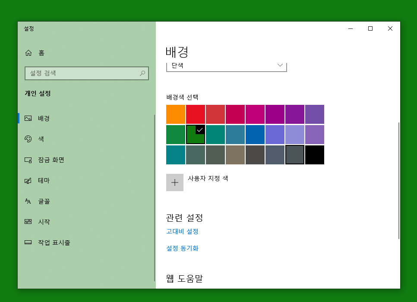Pick the bright red color swatch
This screenshot has height=302, width=417.
(x=196, y=114)
